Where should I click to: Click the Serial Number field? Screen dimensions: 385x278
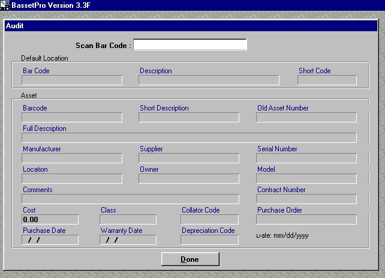point(306,158)
